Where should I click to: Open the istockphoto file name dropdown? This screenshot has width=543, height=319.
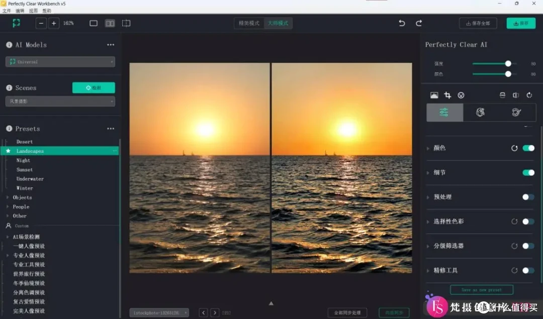pos(159,313)
